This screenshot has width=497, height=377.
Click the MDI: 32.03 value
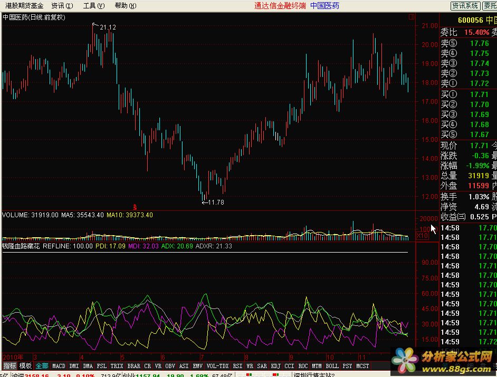(144, 246)
